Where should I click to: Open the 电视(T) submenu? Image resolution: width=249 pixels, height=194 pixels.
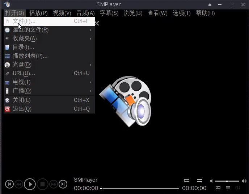coord(49,82)
